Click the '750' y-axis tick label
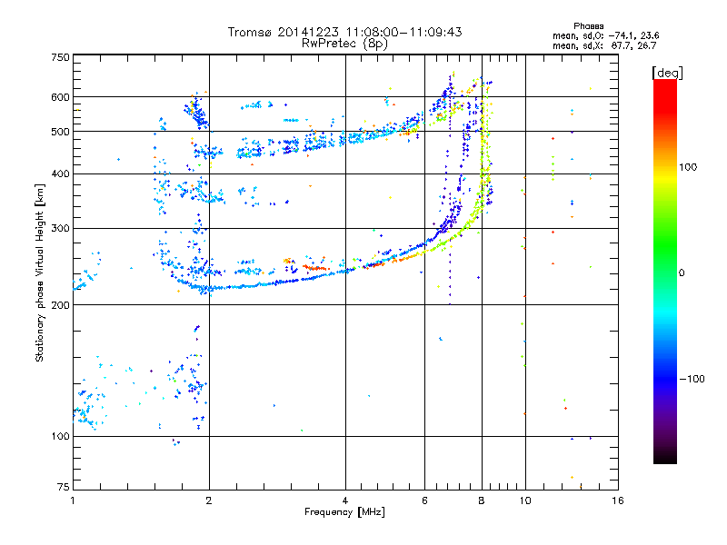Image resolution: width=727 pixels, height=545 pixels. coord(60,57)
